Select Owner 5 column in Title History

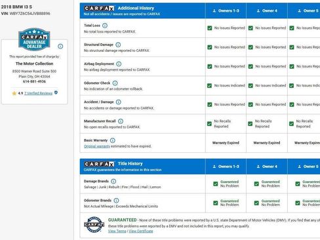tap(304, 167)
